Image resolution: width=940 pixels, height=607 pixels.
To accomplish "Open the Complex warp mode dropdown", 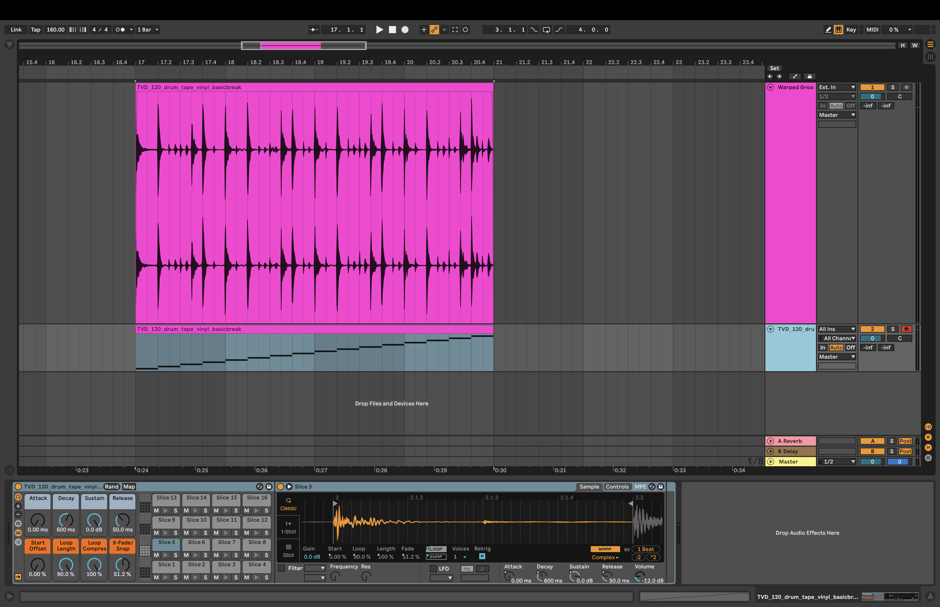I will click(604, 557).
